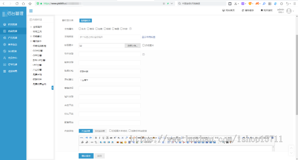The width and height of the screenshot is (298, 160).
Task: Click the help icon beside 引擎类型 field
Action: click(x=143, y=54)
